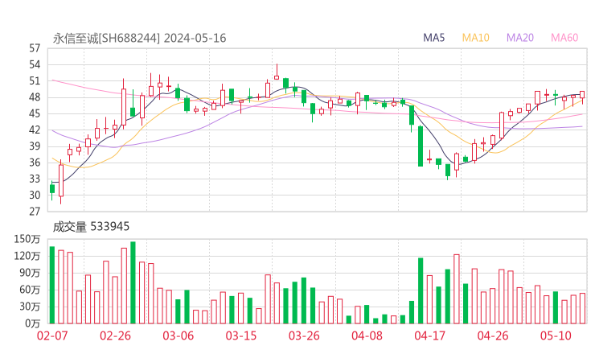Click price axis label 57
Screen dimensions: 595x354
pos(35,48)
